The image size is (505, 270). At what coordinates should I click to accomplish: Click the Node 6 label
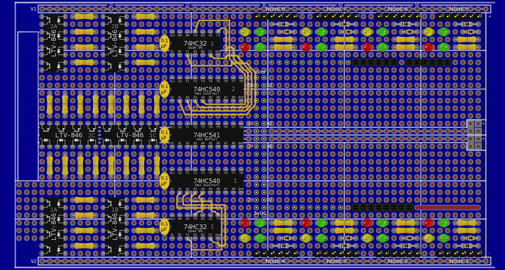pyautogui.click(x=398, y=9)
